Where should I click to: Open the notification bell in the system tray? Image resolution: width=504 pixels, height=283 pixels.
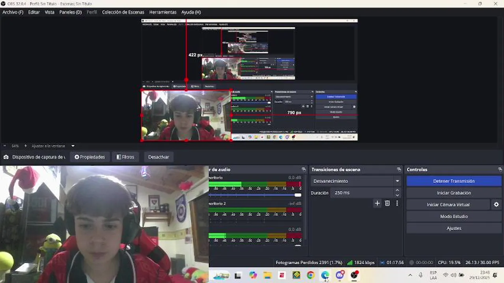pos(495,275)
